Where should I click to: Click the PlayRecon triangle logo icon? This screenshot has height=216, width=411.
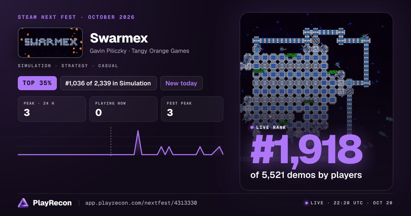(x=23, y=203)
